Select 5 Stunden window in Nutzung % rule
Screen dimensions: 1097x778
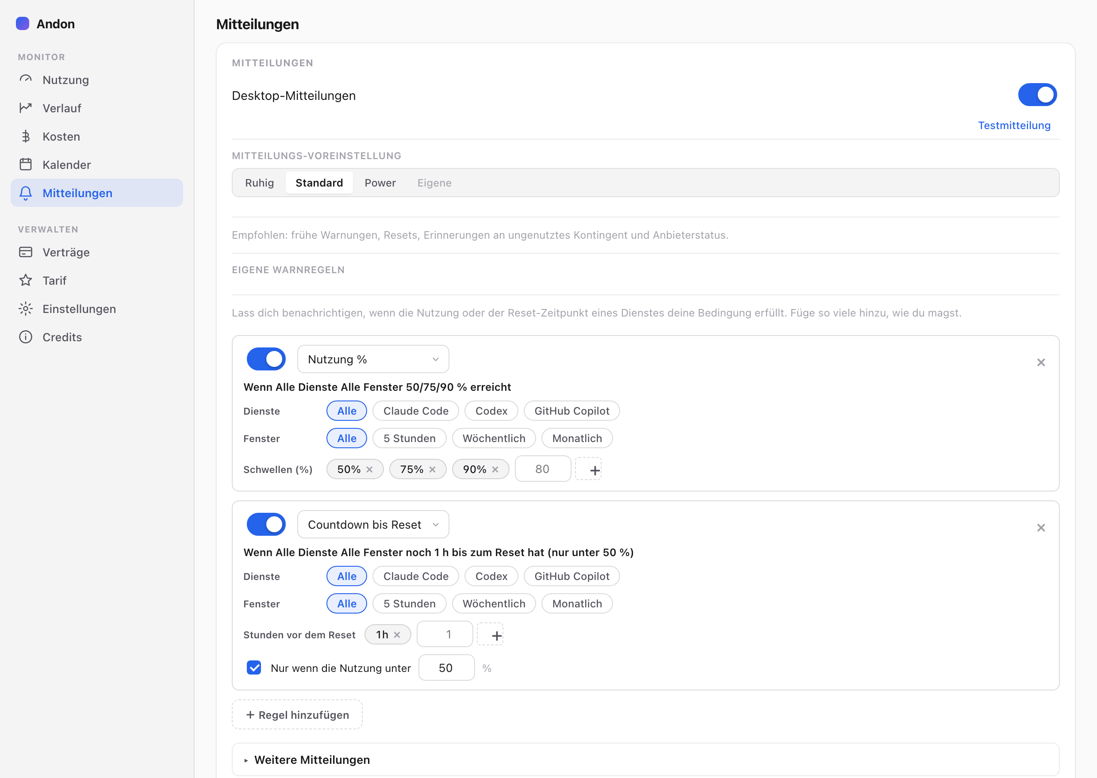(x=409, y=438)
